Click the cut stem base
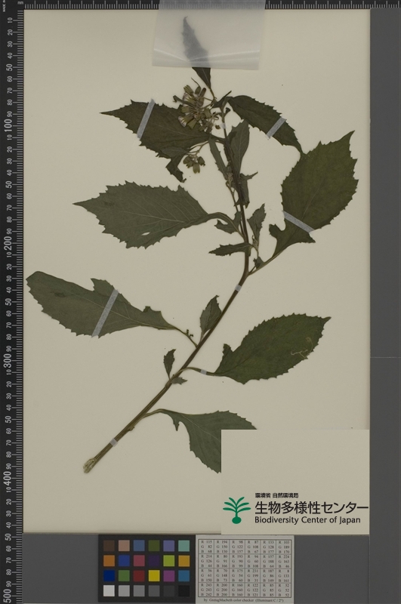This screenshot has height=604, width=401. (x=88, y=466)
